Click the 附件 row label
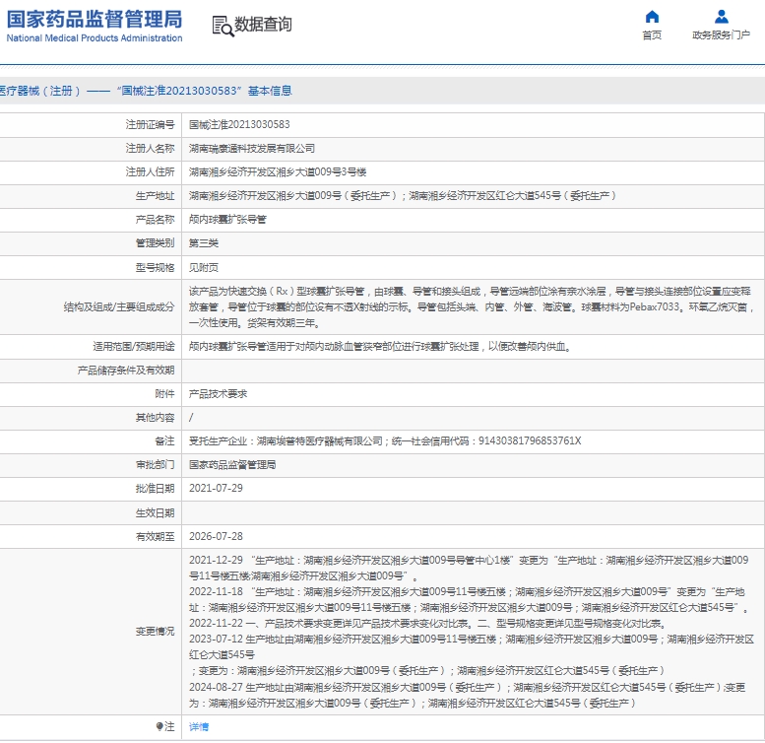765x743 pixels. point(164,394)
